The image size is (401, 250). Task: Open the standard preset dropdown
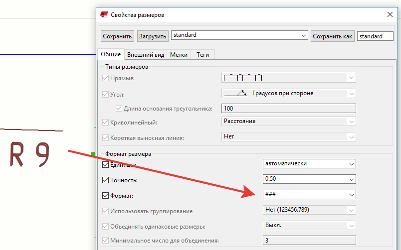[x=239, y=35]
